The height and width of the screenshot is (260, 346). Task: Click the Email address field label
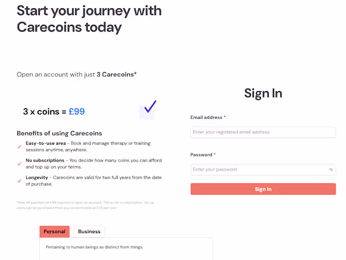[x=206, y=117]
